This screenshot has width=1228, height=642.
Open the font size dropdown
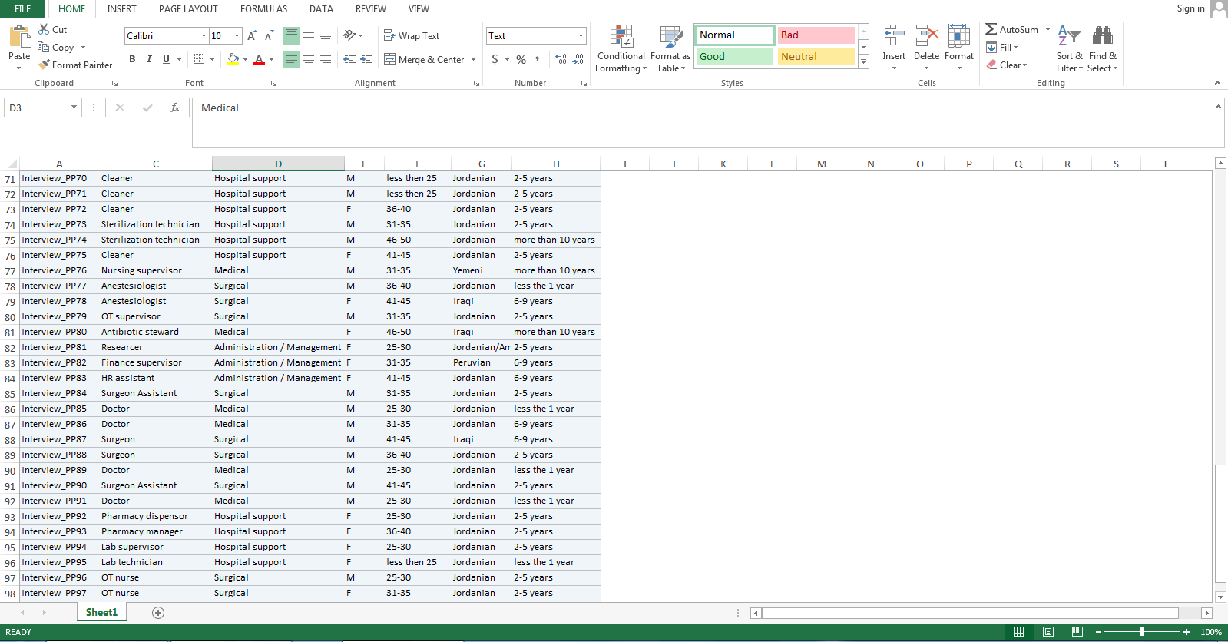coord(237,36)
